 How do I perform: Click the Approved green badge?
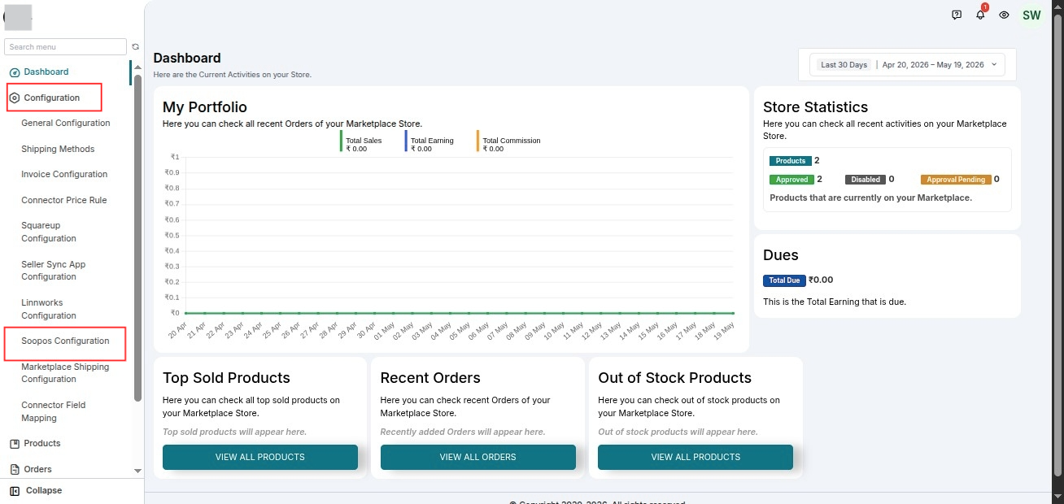point(791,180)
